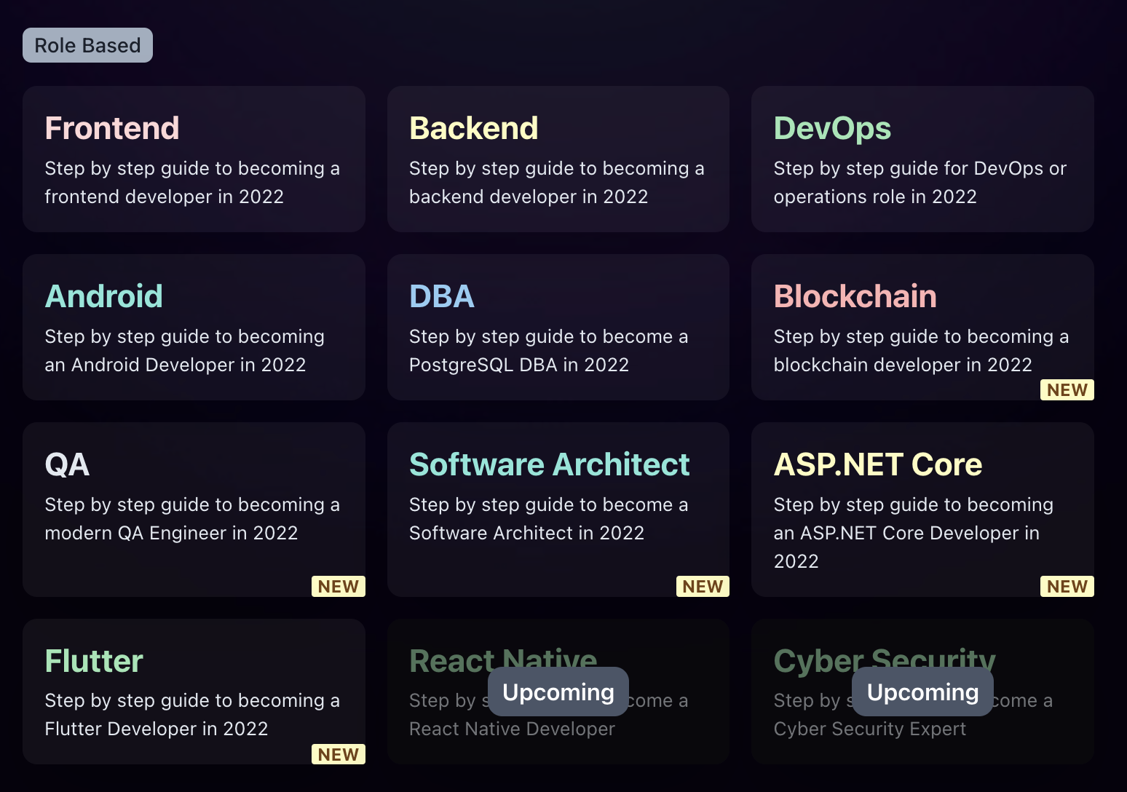
Task: Open the QA roadmap card
Action: [x=194, y=510]
